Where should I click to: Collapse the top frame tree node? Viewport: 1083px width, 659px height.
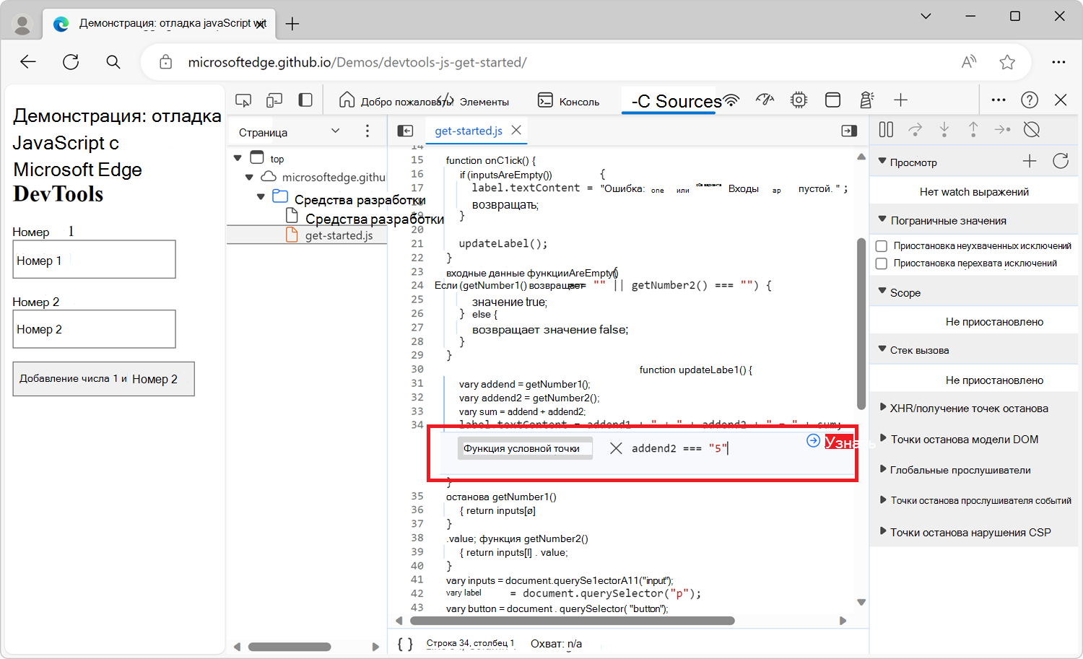tap(238, 157)
